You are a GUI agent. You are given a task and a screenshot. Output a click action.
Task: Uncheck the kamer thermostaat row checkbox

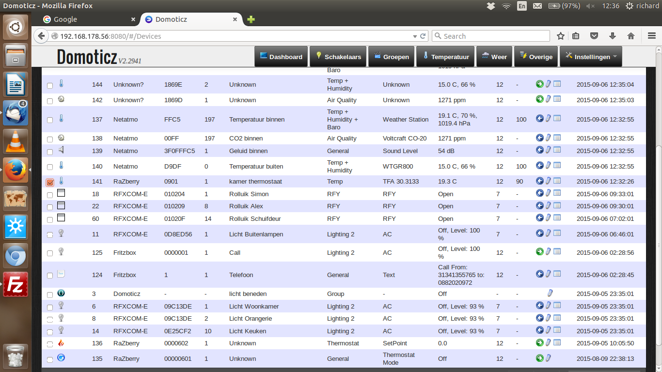coord(50,182)
